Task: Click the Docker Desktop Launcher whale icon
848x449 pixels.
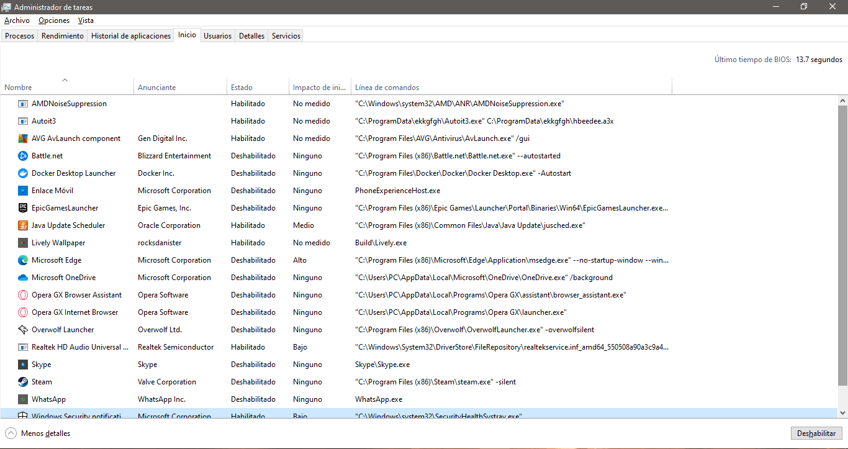Action: tap(23, 173)
